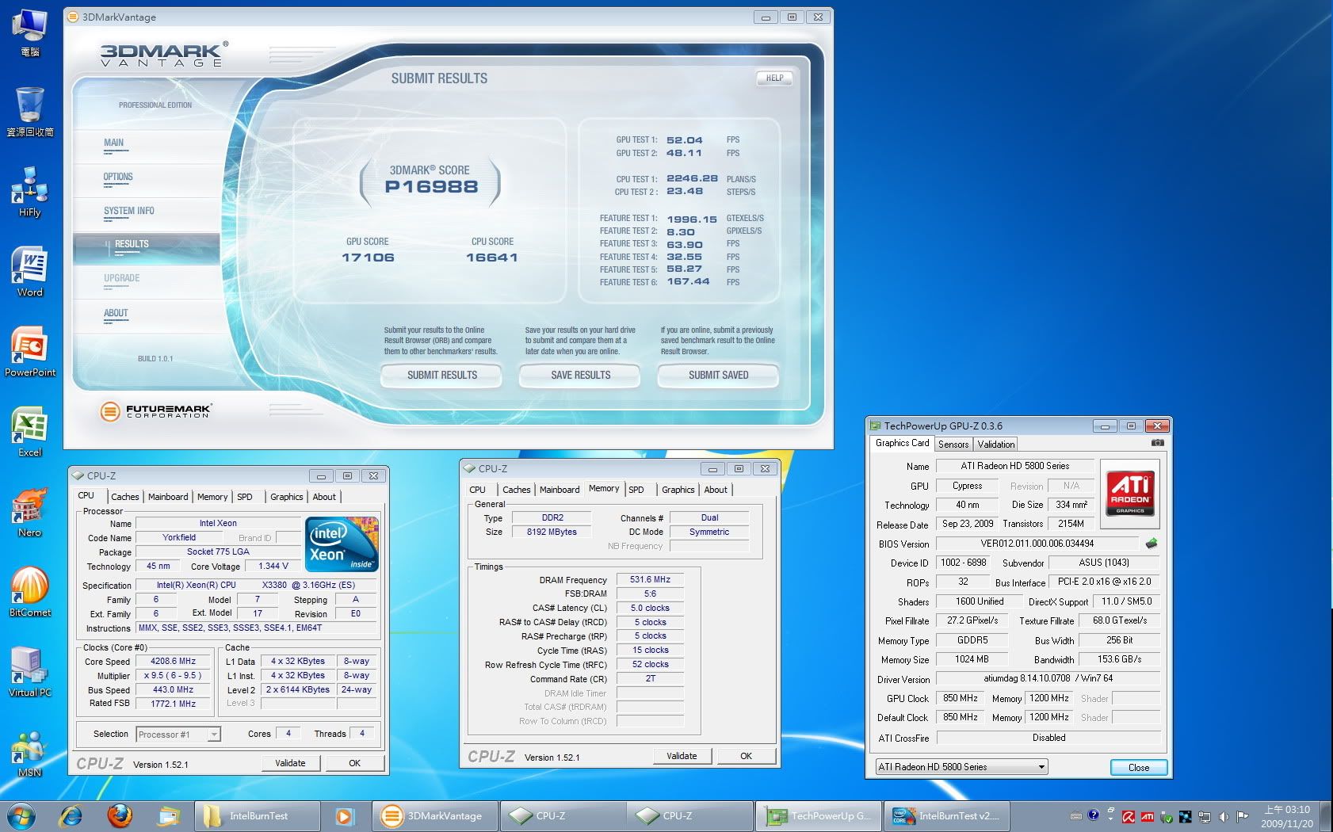Click the language bar help icon
This screenshot has width=1333, height=832.
(x=1094, y=815)
